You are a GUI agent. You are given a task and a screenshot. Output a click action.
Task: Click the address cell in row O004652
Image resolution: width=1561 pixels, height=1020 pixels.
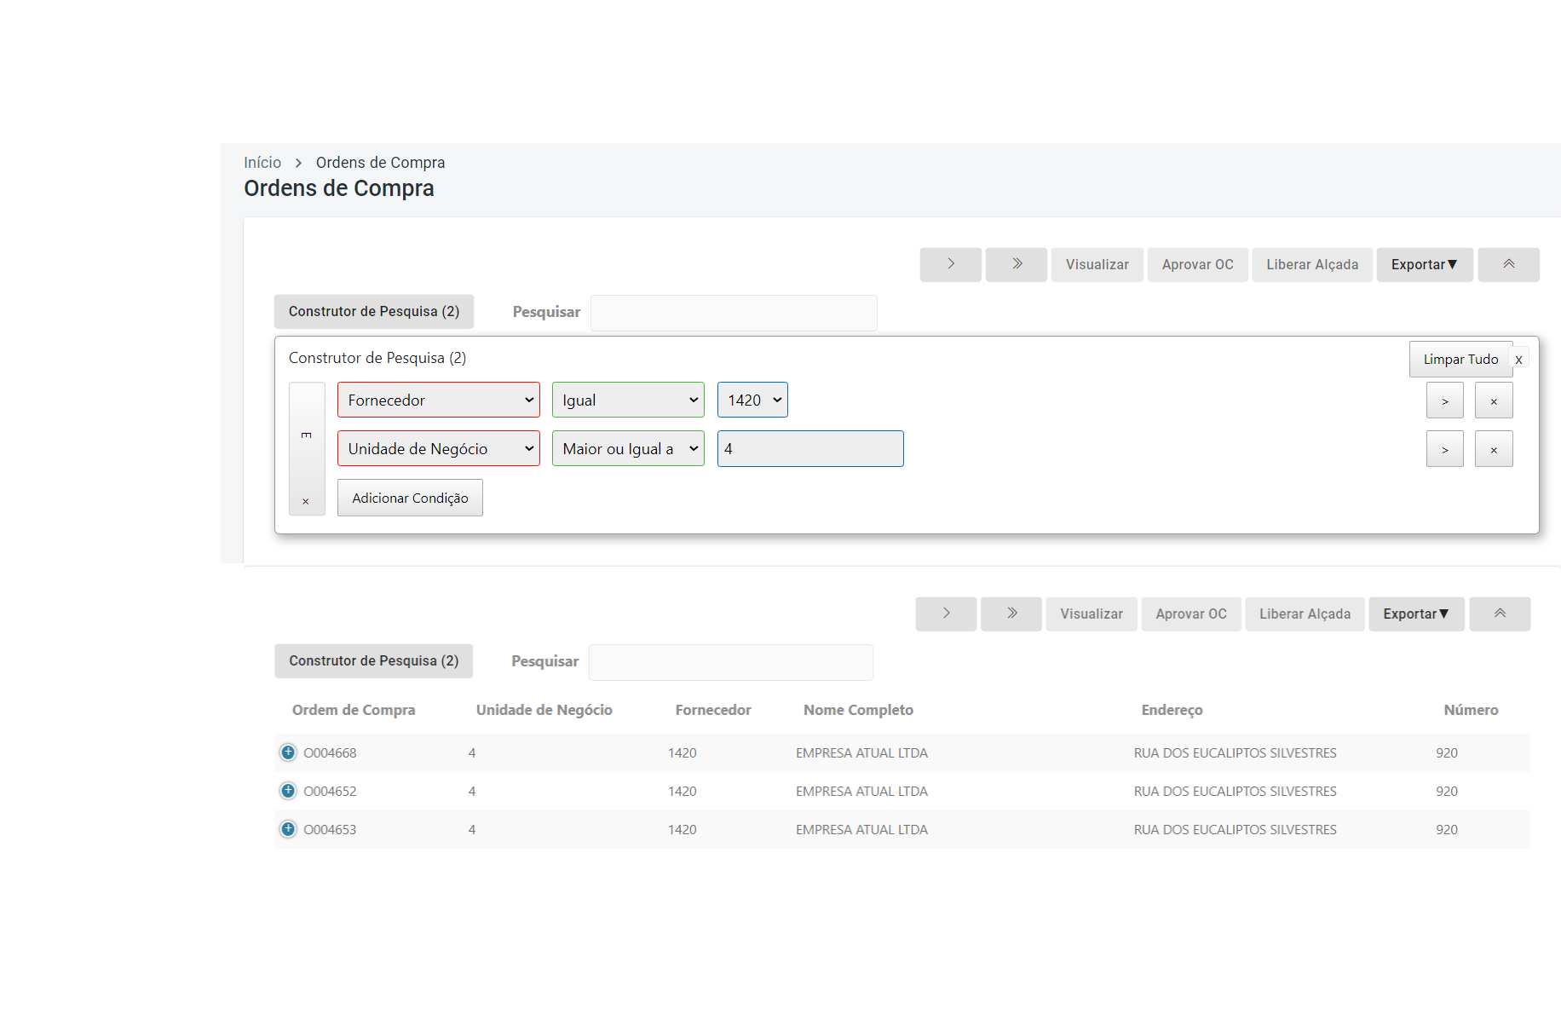pos(1235,792)
